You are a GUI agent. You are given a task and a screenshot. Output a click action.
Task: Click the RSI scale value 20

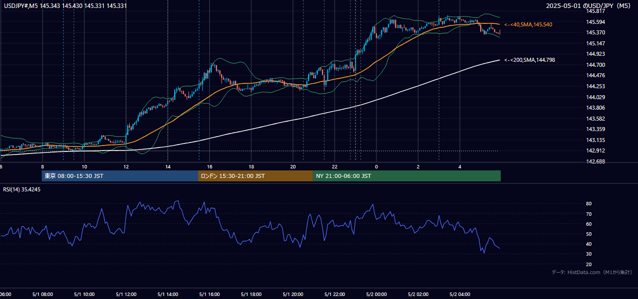[589, 264]
